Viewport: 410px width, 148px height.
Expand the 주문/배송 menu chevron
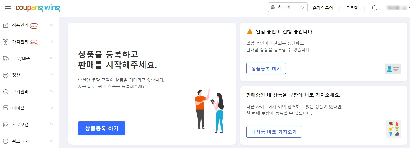pyautogui.click(x=52, y=58)
